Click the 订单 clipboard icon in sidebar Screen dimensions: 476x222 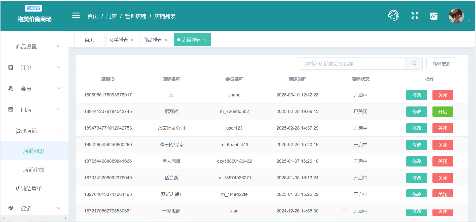(11, 67)
